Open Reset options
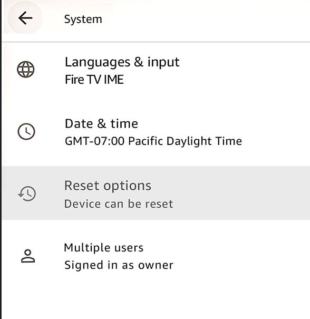The width and height of the screenshot is (310, 319). click(156, 193)
